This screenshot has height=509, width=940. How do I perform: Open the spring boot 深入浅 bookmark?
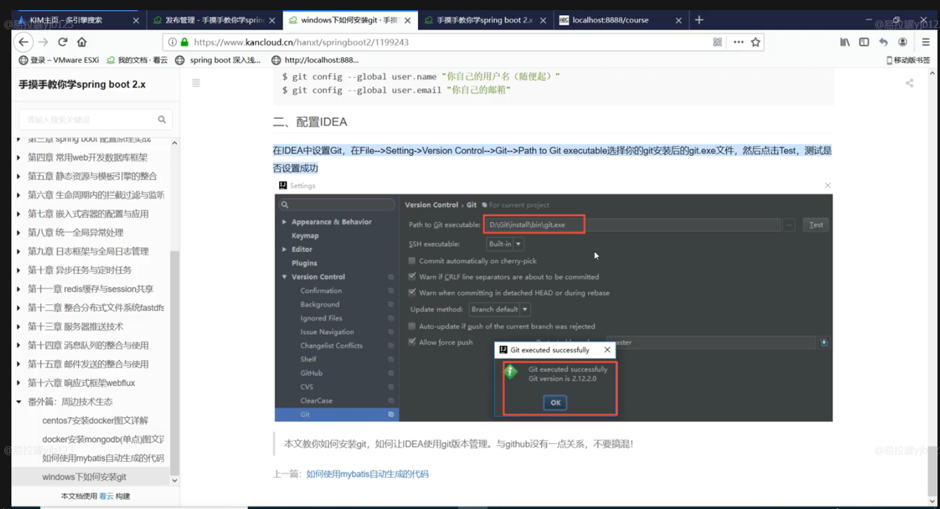coord(218,60)
